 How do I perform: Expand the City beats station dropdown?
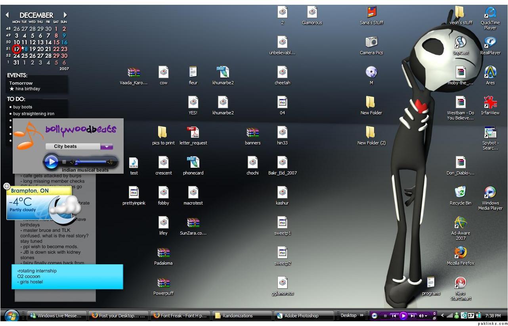tap(107, 147)
